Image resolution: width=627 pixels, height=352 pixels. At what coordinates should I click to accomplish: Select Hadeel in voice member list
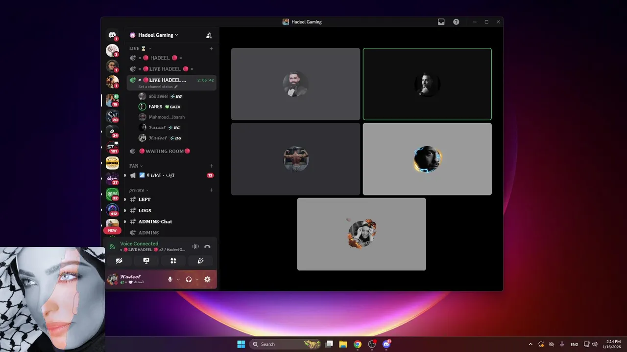[x=175, y=138]
